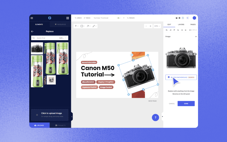Expand the Text tool dropdown arrow
Screen dimensions: 227x142
[x=78, y=26]
